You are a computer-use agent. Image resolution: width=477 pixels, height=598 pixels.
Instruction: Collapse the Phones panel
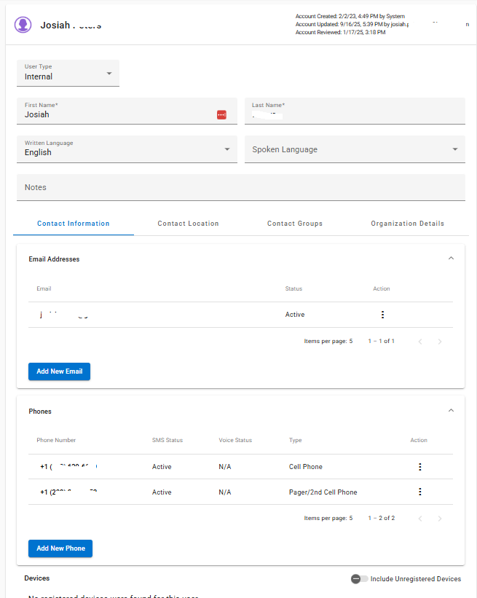[x=451, y=411]
